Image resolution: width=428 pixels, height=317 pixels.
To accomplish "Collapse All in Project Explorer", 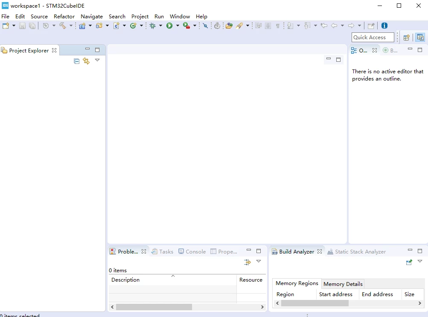I will [77, 61].
